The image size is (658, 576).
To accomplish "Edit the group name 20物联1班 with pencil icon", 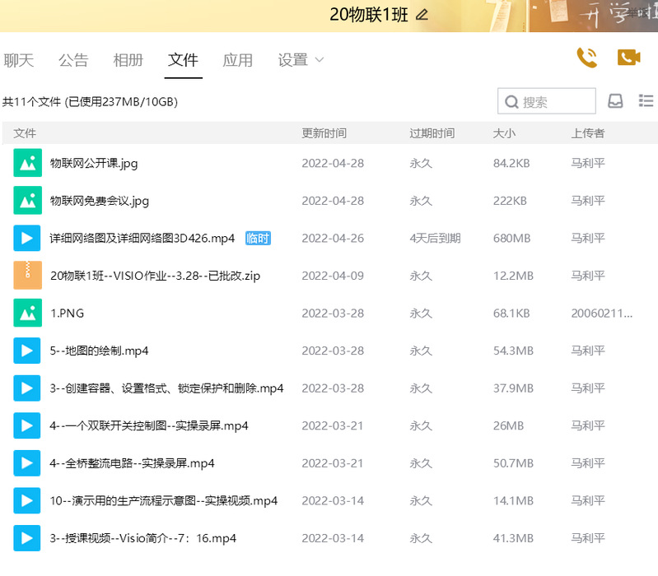I will tap(422, 15).
